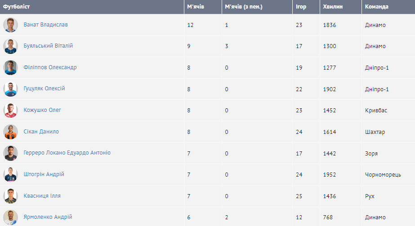Click Кожушко Олег's player photo
This screenshot has height=226, width=415.
(10, 111)
